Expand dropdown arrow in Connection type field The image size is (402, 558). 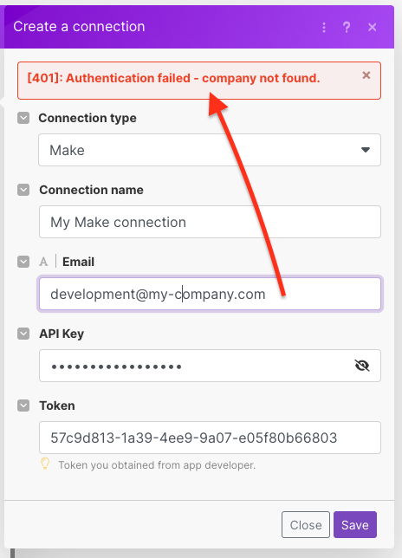pos(366,150)
